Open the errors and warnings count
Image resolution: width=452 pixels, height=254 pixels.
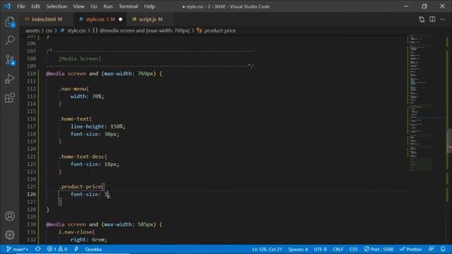click(x=57, y=249)
